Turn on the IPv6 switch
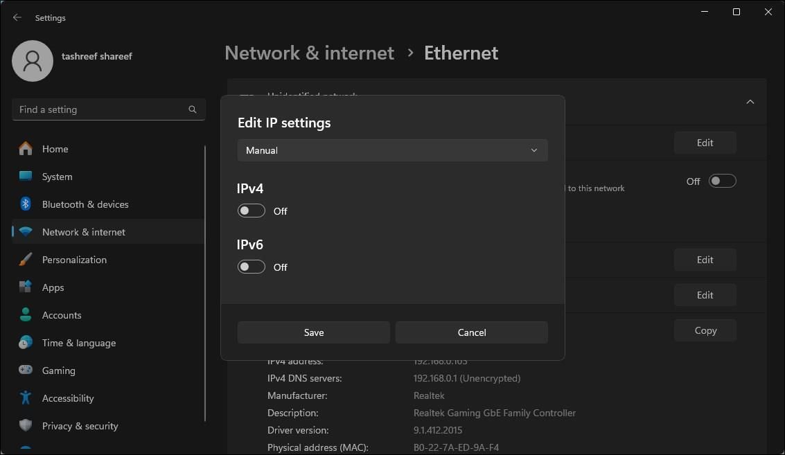 252,267
